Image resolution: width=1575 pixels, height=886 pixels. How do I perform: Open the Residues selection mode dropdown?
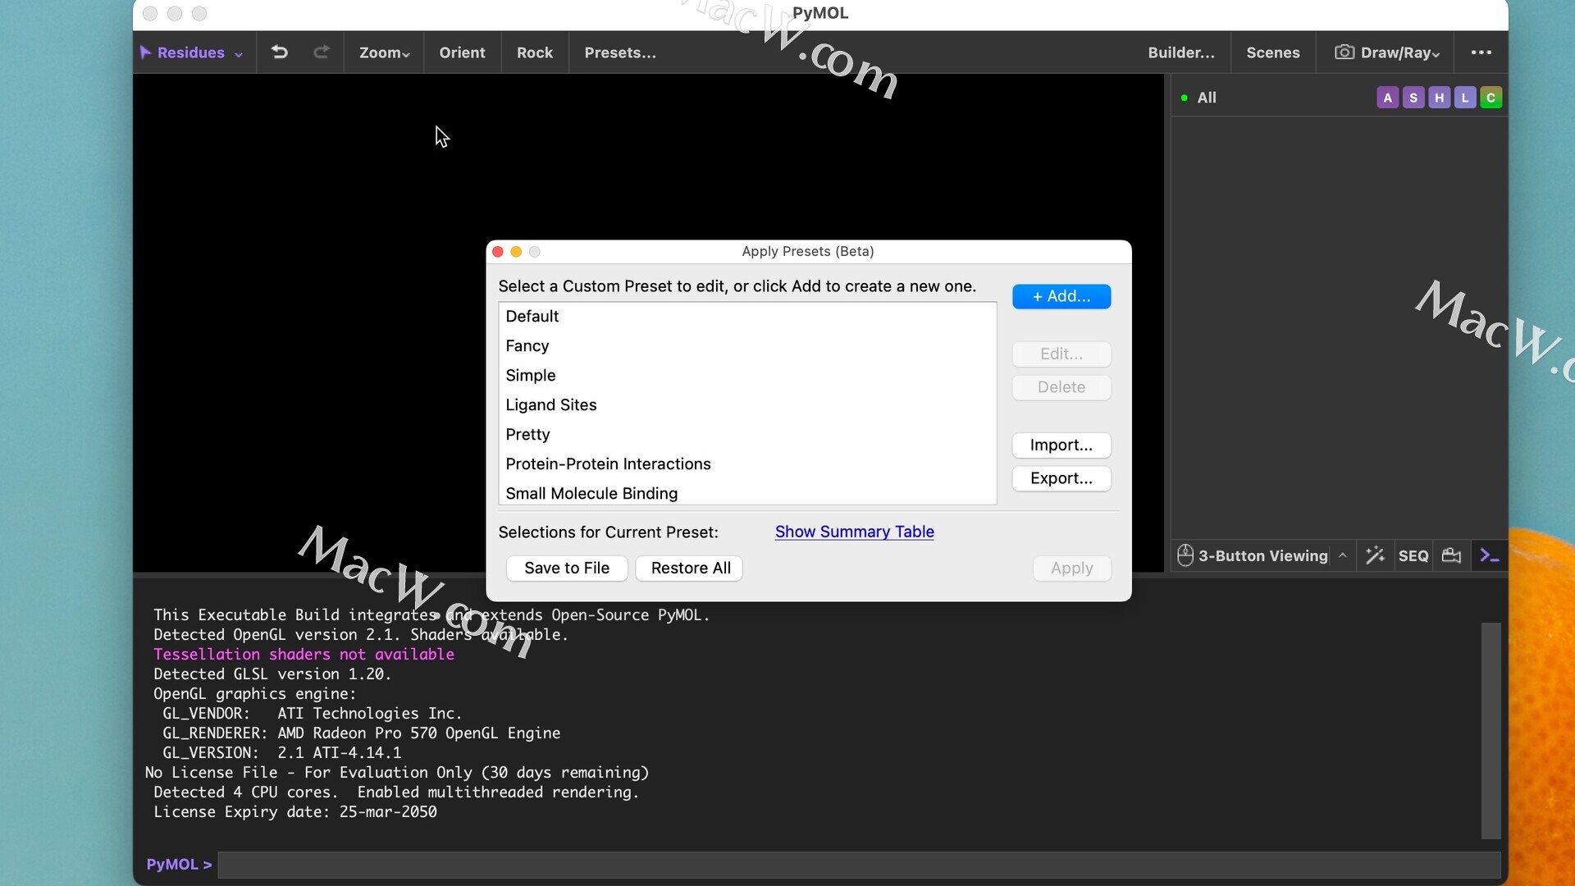coord(191,53)
